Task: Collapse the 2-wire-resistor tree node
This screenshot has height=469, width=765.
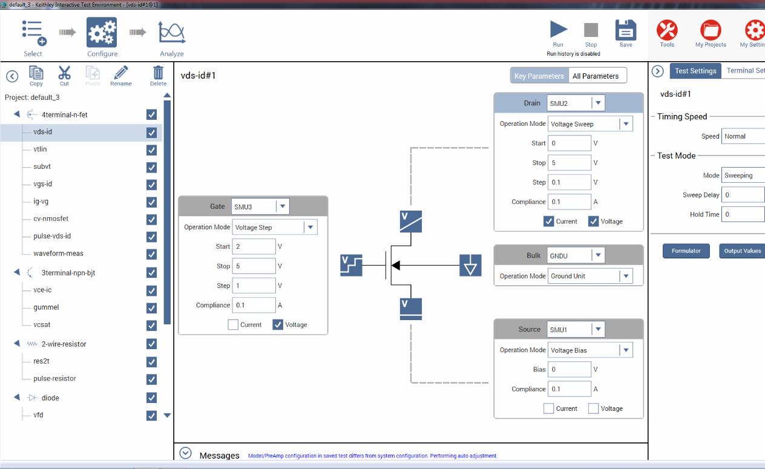Action: [x=17, y=344]
